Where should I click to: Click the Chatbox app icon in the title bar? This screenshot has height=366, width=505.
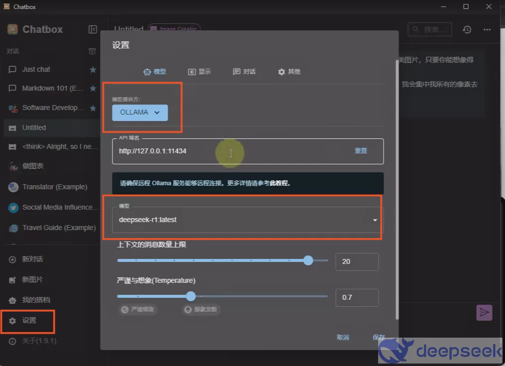pyautogui.click(x=6, y=6)
